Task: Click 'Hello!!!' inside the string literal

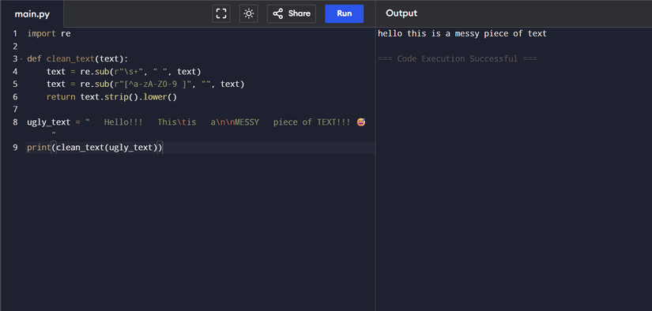Action: tap(123, 122)
